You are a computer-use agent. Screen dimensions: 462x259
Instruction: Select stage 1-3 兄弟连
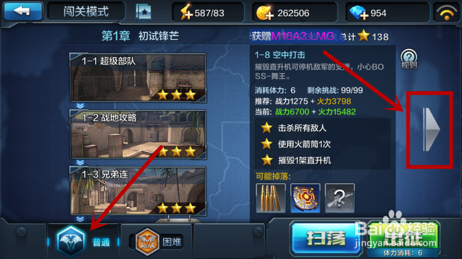click(x=138, y=191)
